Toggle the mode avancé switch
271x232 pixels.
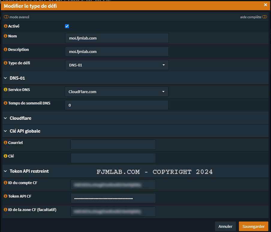6,17
